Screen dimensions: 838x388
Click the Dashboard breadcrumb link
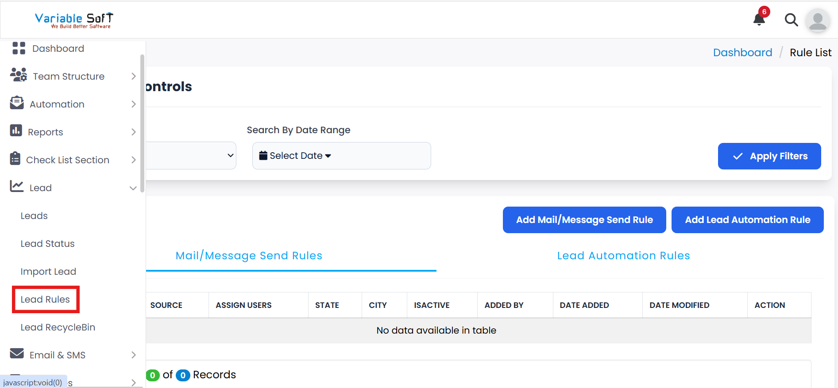click(x=742, y=53)
